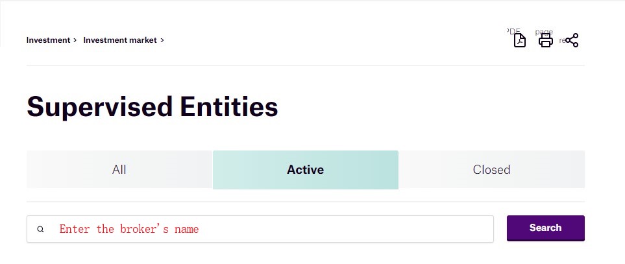Click the PDF label above document icon

coord(513,30)
